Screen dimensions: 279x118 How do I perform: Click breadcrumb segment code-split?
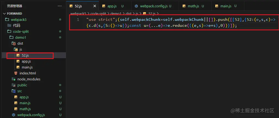[x=99, y=14]
